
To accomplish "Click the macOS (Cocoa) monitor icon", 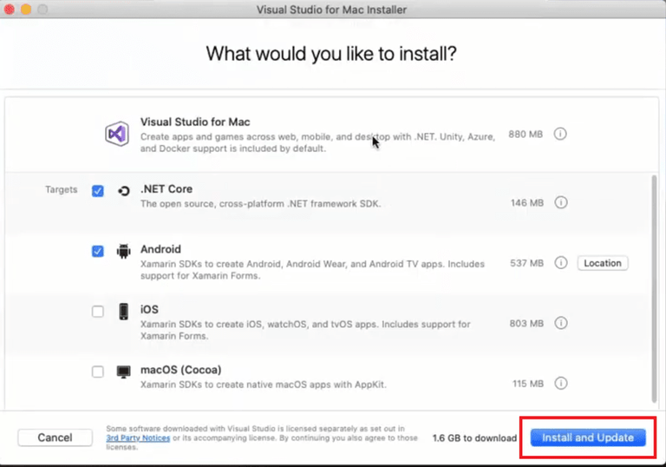I will tap(123, 372).
